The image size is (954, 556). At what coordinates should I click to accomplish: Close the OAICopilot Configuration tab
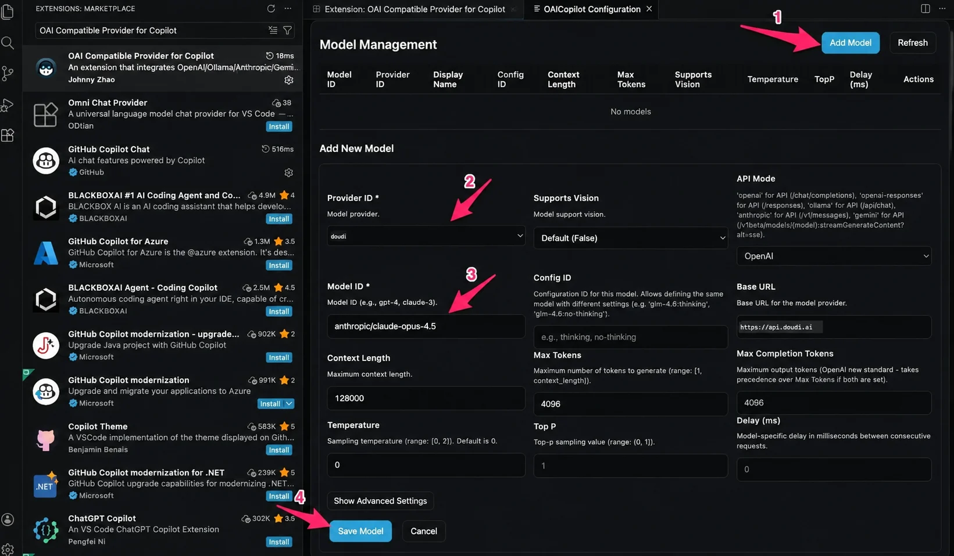[649, 9]
